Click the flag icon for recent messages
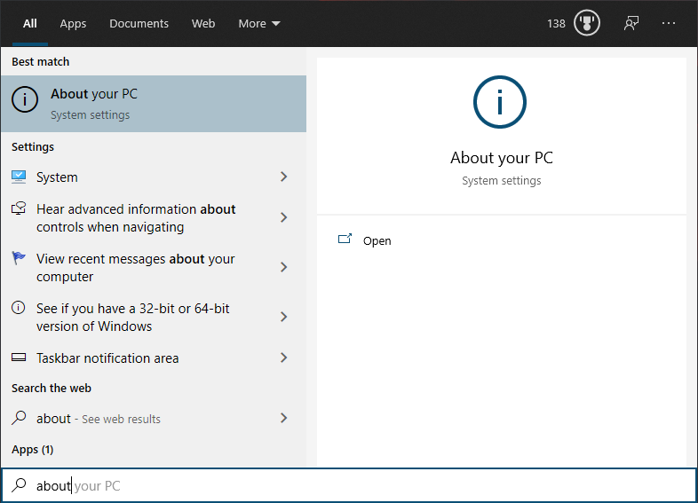Viewport: 698px width, 503px height. (19, 259)
